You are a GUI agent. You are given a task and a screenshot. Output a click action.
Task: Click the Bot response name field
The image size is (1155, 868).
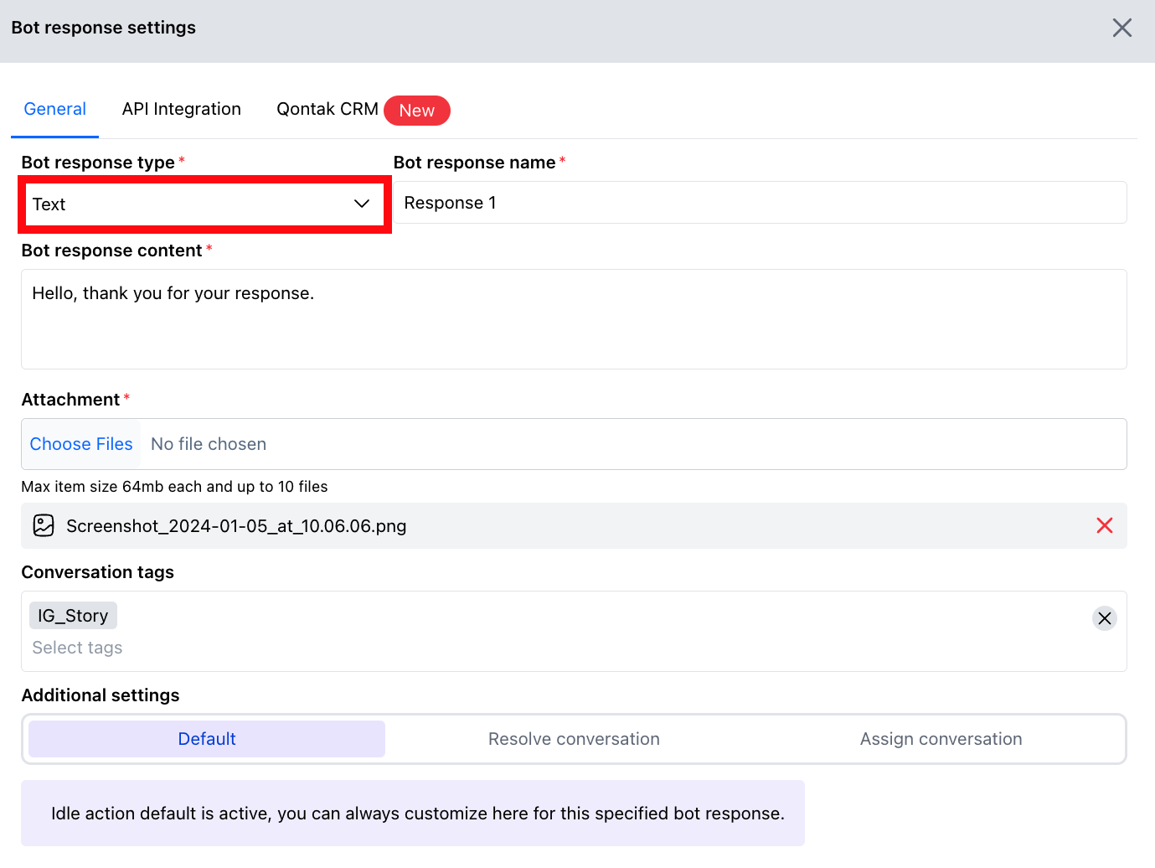click(760, 203)
